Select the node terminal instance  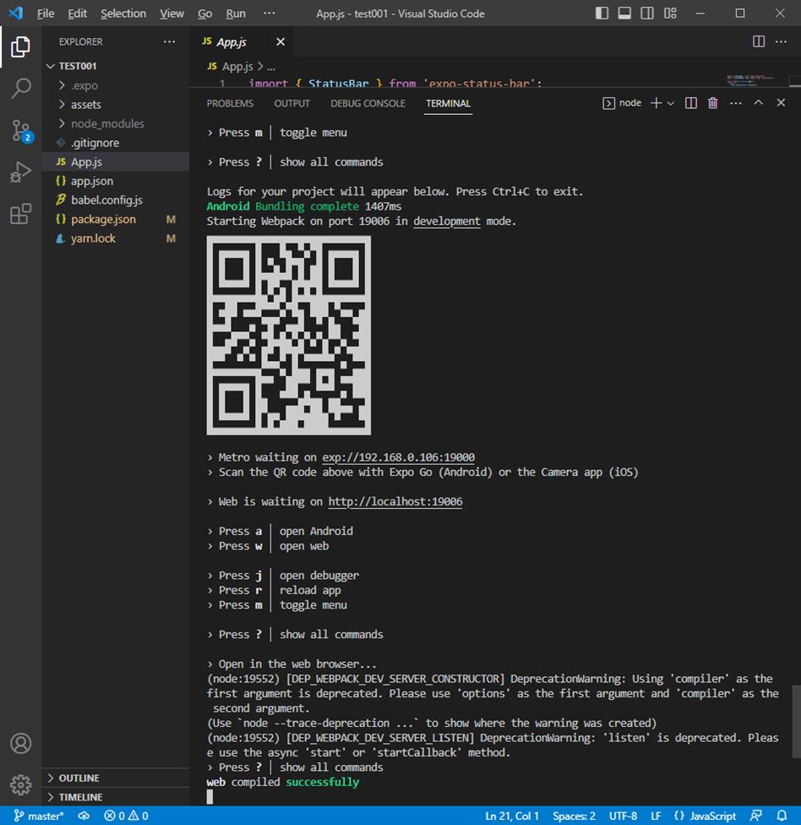pyautogui.click(x=622, y=103)
